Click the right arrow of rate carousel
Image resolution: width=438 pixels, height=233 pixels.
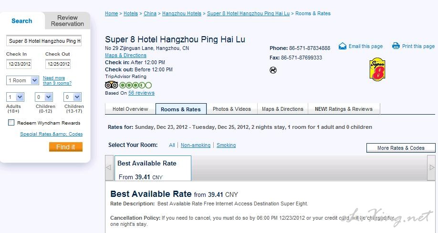[x=432, y=168]
